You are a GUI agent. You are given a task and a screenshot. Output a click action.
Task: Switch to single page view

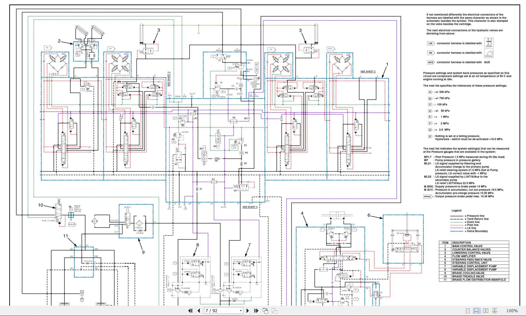click(468, 311)
